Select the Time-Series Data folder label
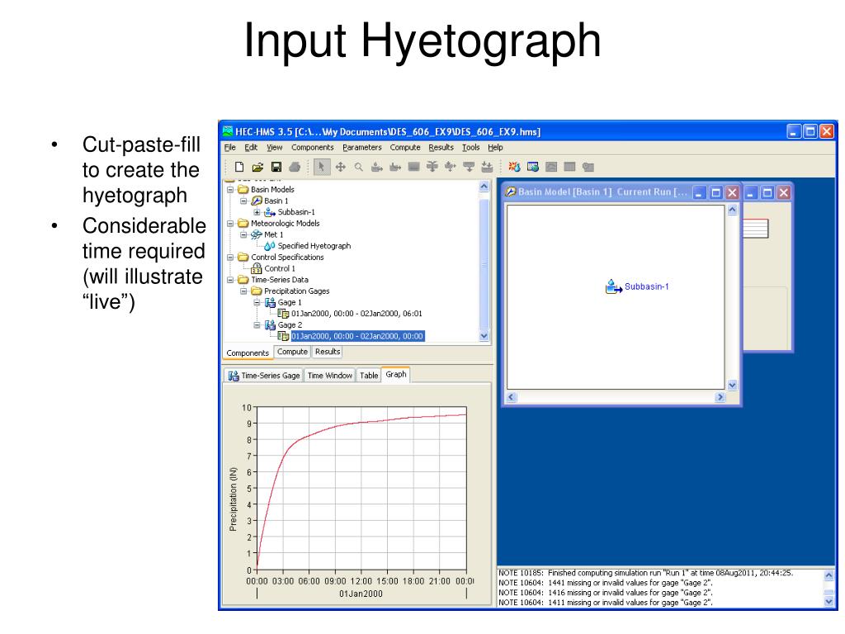The image size is (845, 634). point(280,280)
